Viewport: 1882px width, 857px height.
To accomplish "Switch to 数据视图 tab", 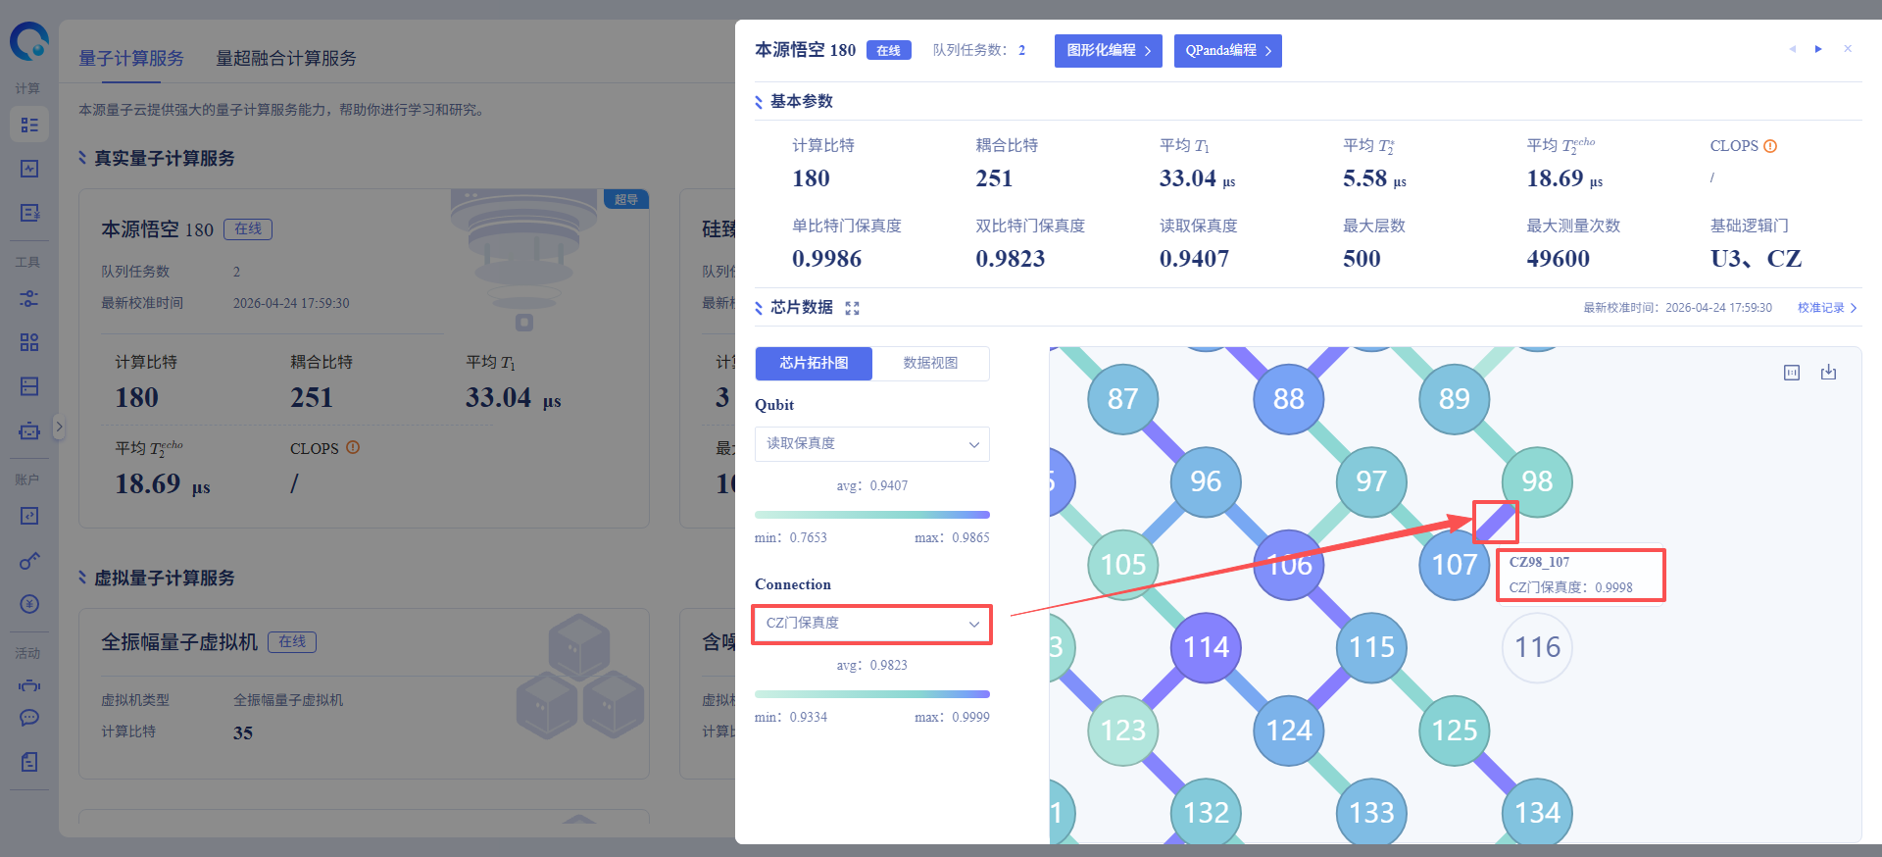I will 930,363.
